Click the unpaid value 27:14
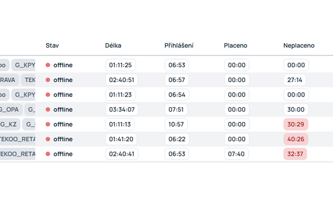The width and height of the screenshot is (333, 205). 295,80
